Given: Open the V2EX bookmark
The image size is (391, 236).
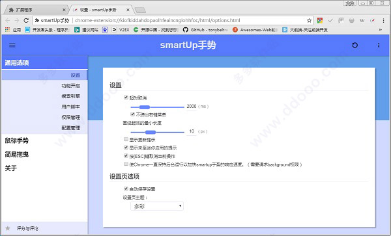Looking at the screenshot, I should point(120,30).
